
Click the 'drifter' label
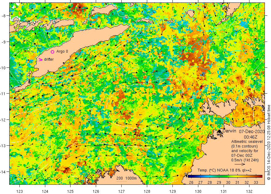pos(49,59)
